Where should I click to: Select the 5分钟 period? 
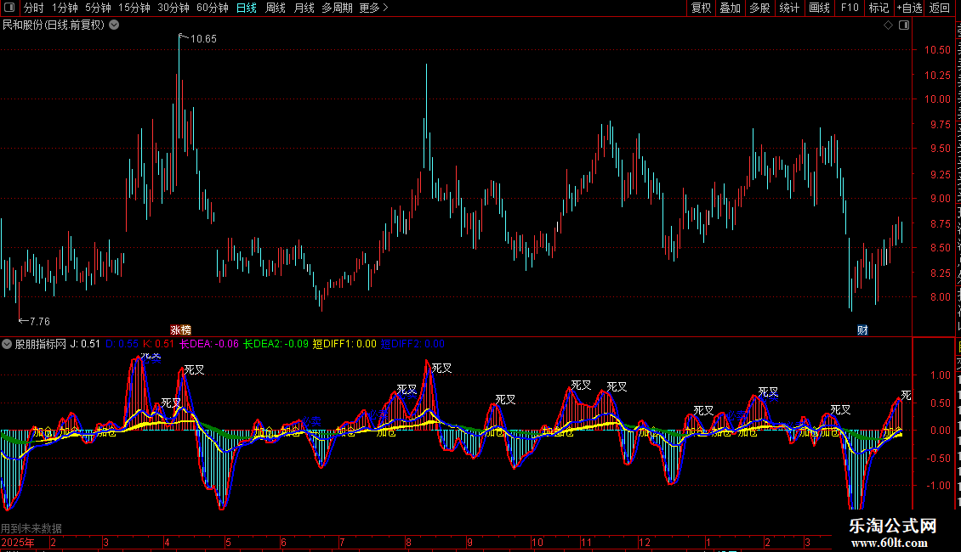click(x=98, y=8)
